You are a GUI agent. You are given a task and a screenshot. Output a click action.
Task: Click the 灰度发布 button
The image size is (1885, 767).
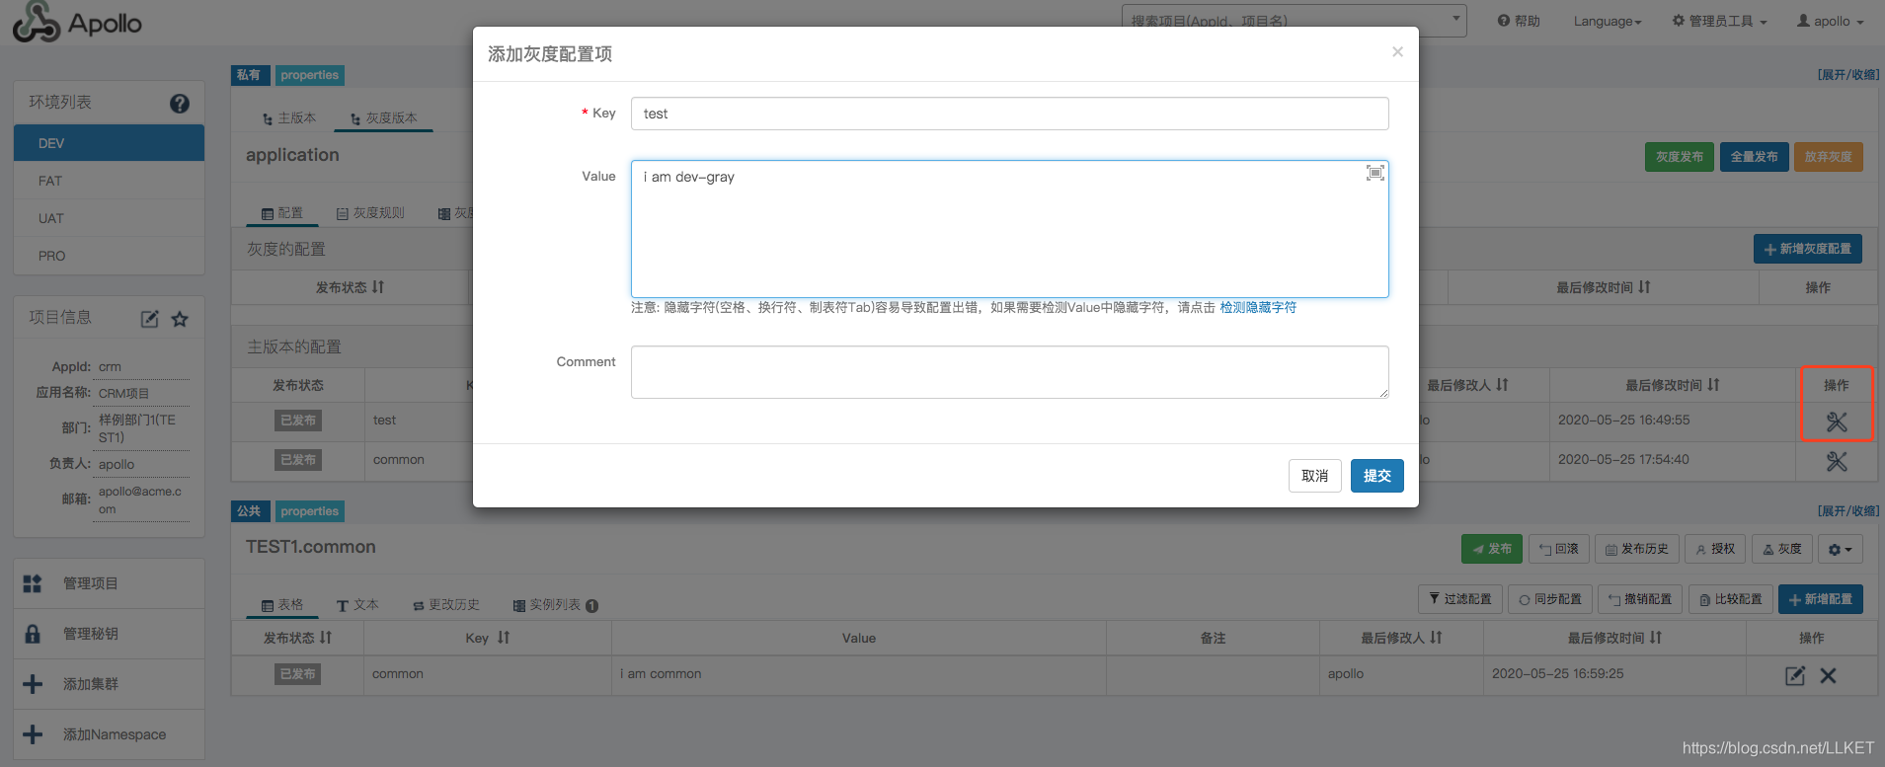click(1680, 157)
